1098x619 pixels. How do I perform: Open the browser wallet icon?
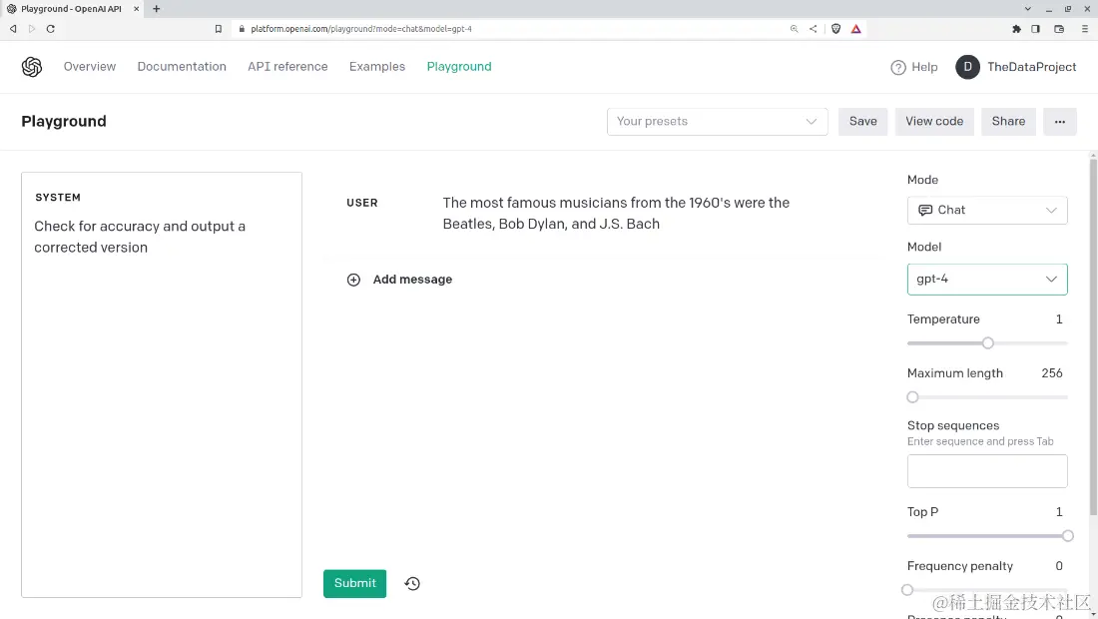1059,29
